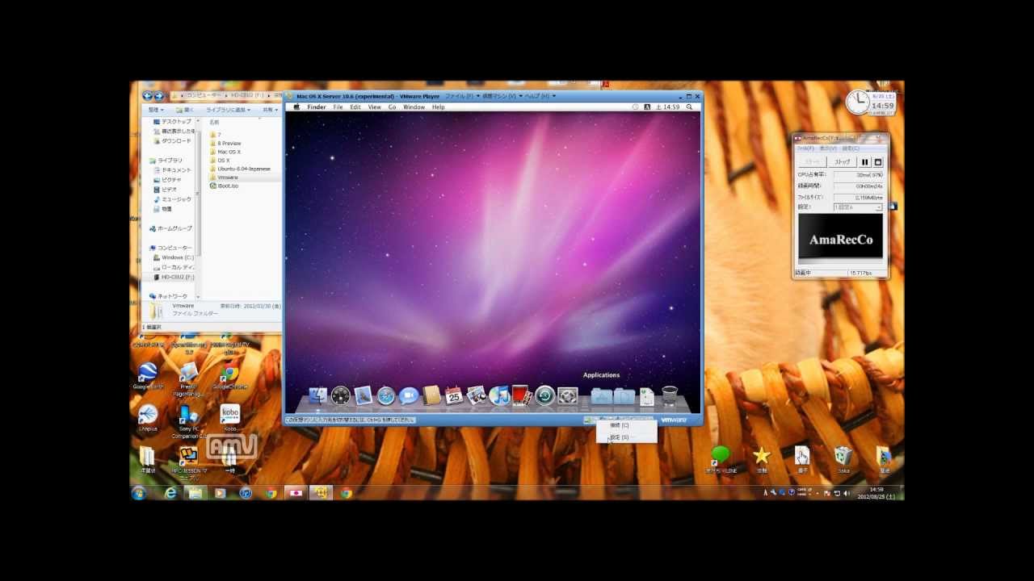Open the Finder menu in Mac menu bar
This screenshot has width=1034, height=581.
click(x=316, y=107)
